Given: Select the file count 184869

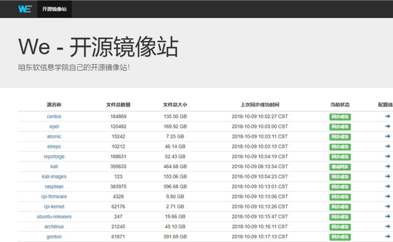Looking at the screenshot, I should pos(118,116).
